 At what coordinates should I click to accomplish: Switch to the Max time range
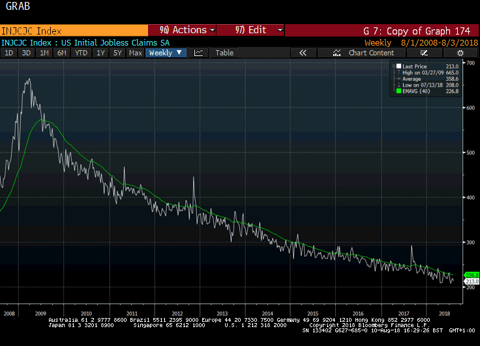[136, 53]
